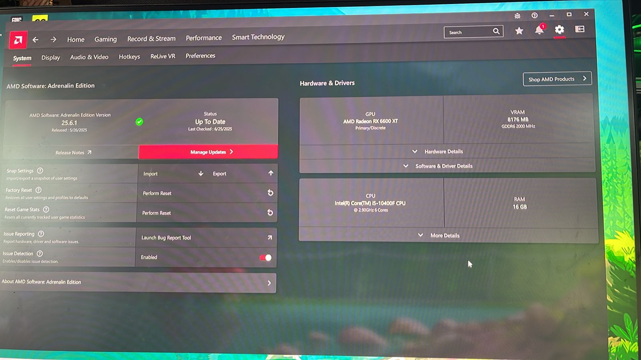This screenshot has height=360, width=641.
Task: Go forward with the right arrow
Action: (53, 39)
